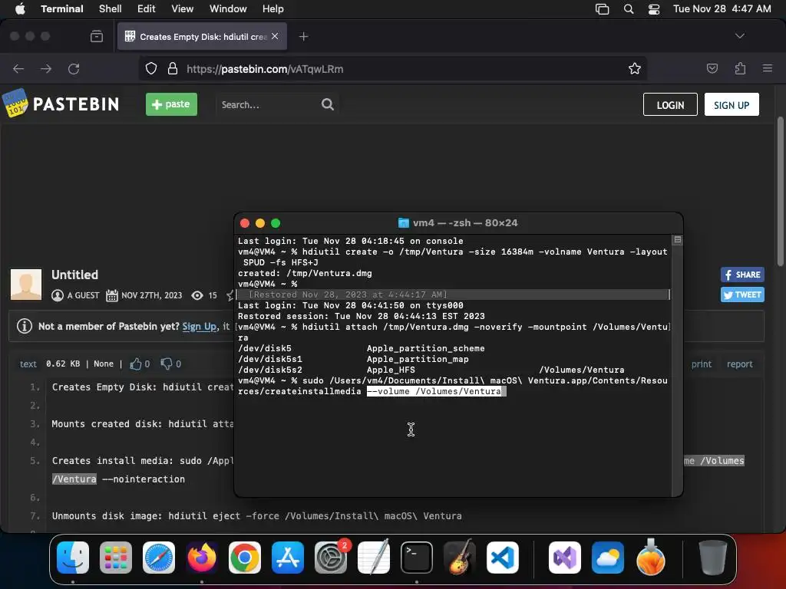Click the Pastebin search magnifier icon
The width and height of the screenshot is (786, 589).
click(x=327, y=104)
